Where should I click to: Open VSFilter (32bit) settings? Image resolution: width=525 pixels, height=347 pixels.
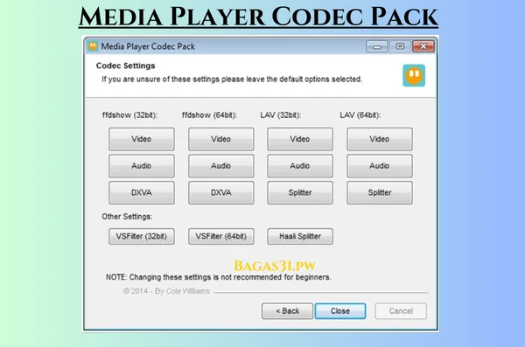click(141, 236)
